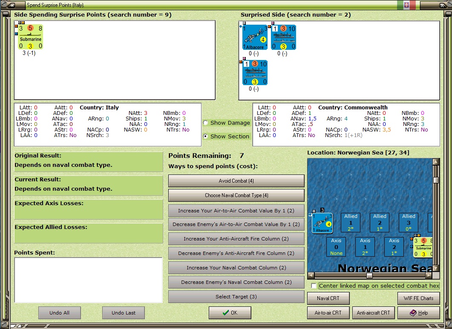Click the 'Spend Surprise Points (Italy)' window title
Image resolution: width=452 pixels, height=329 pixels.
55,5
